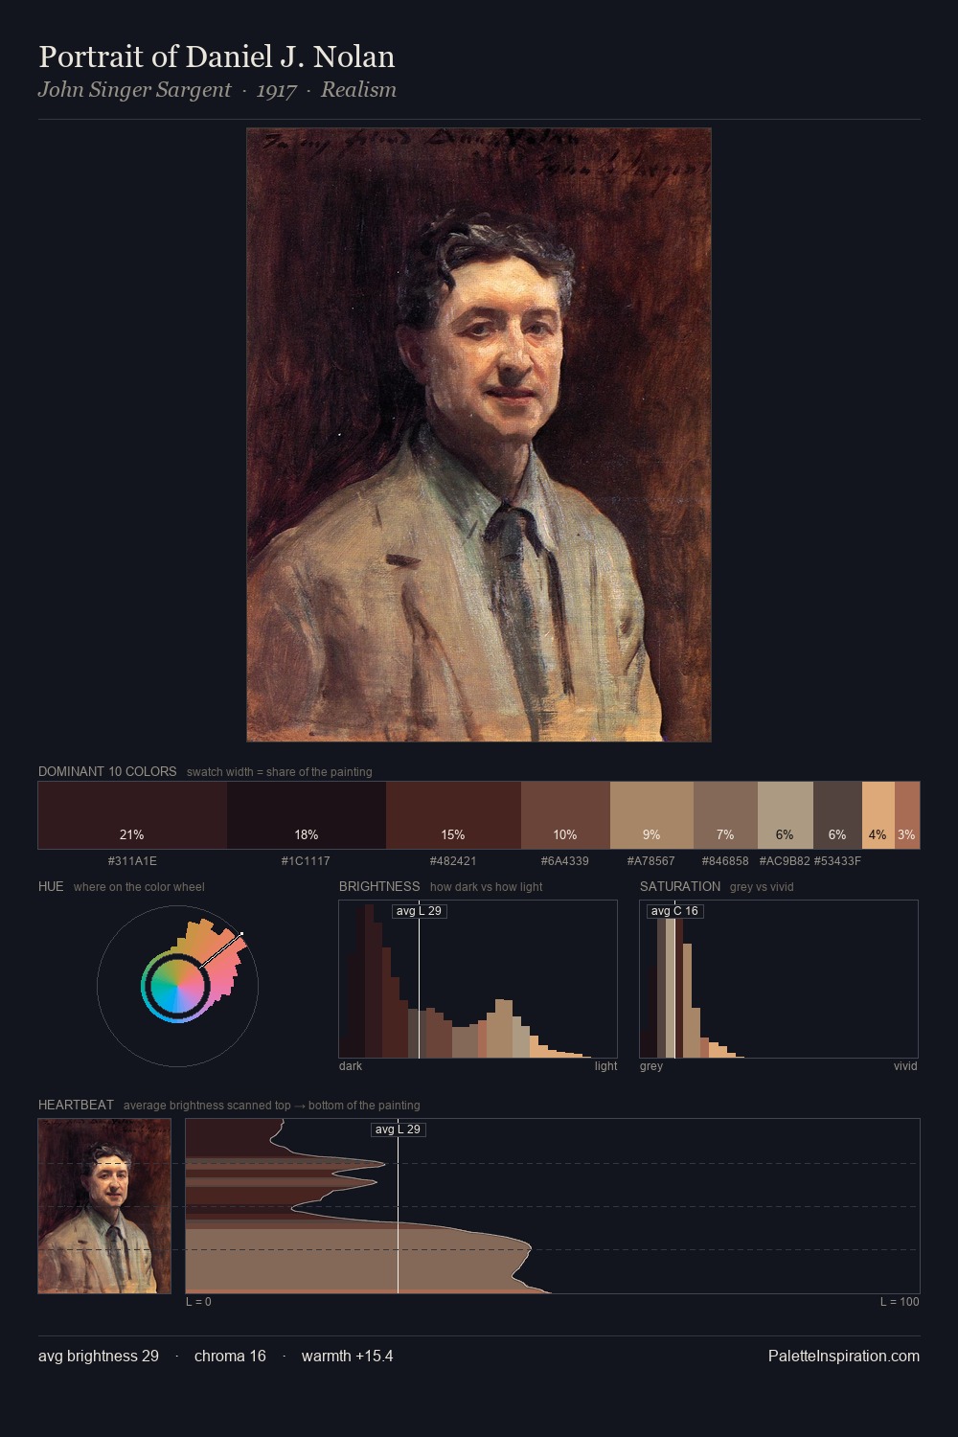Click hex label '#AC9B82'
The height and width of the screenshot is (1437, 958).
[x=785, y=861]
